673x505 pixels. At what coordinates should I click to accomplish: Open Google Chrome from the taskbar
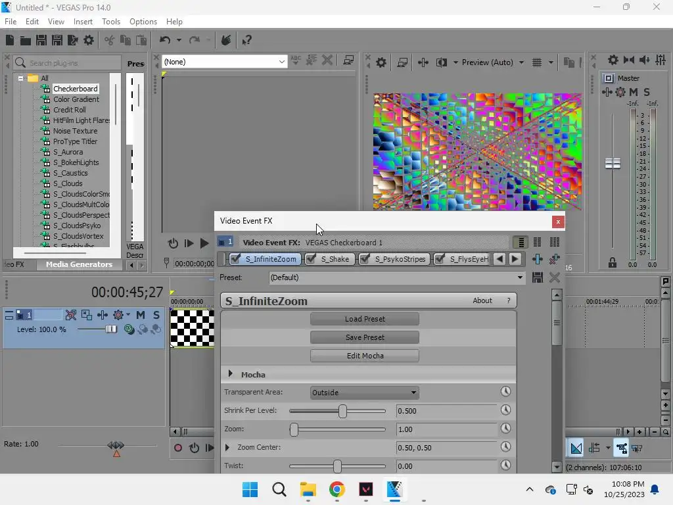[337, 489]
